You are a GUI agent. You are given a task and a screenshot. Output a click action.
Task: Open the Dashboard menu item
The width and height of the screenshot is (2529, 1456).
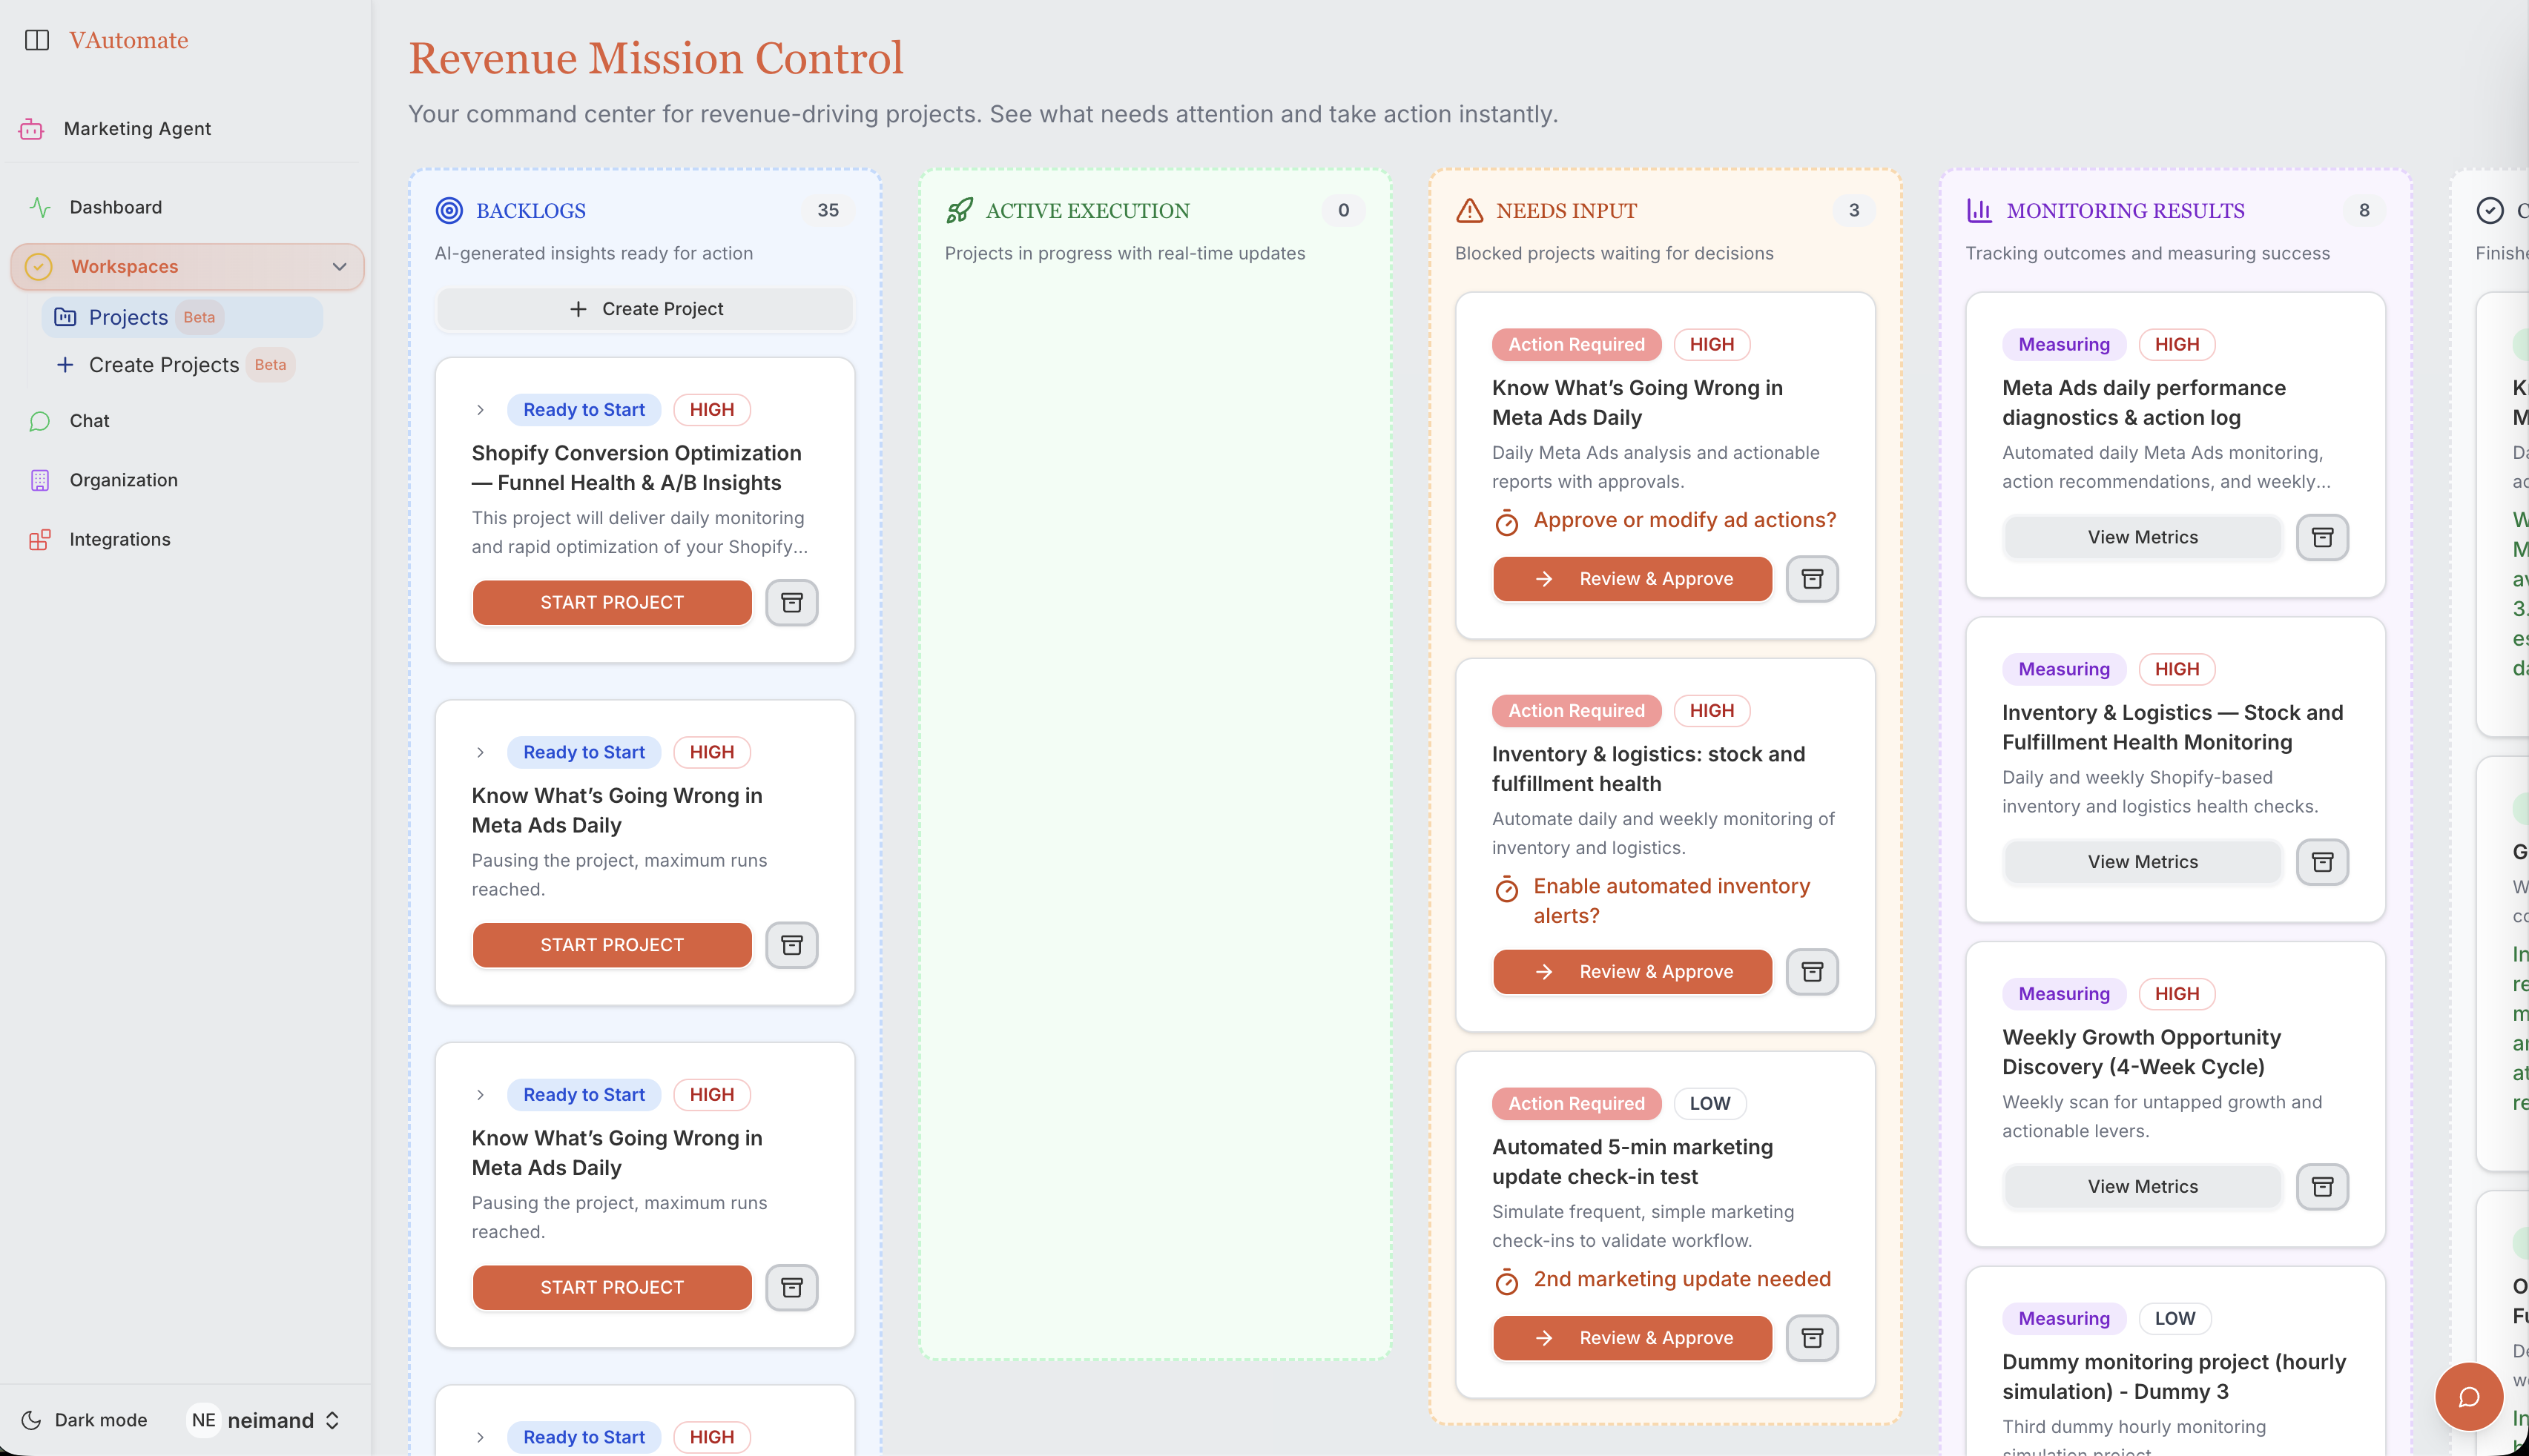click(115, 207)
